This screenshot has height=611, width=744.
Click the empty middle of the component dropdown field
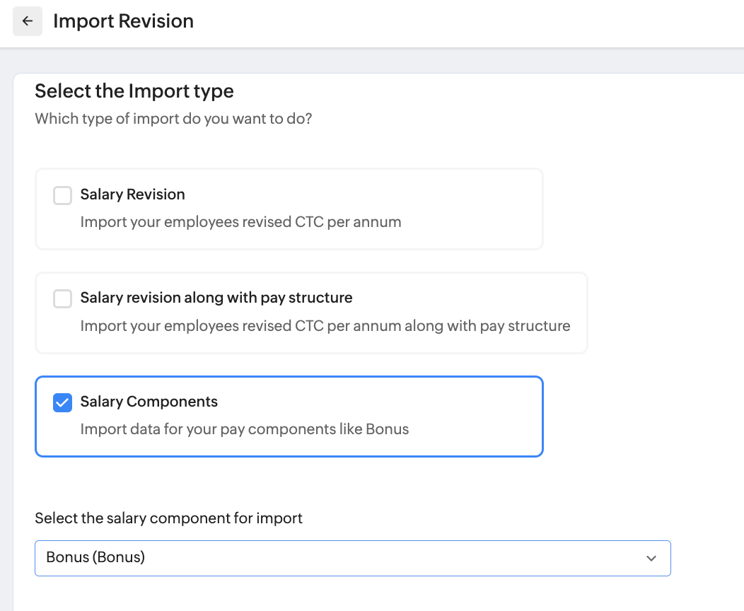pos(389,559)
